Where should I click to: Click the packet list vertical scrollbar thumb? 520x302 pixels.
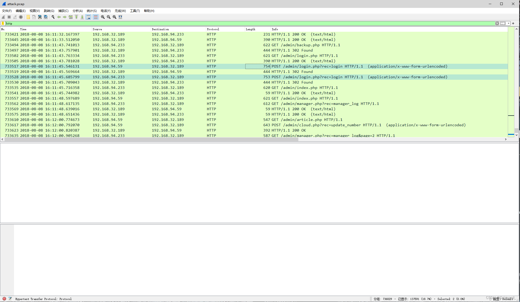click(x=516, y=131)
